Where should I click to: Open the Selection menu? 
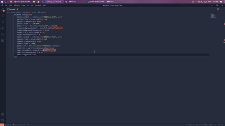17,5
